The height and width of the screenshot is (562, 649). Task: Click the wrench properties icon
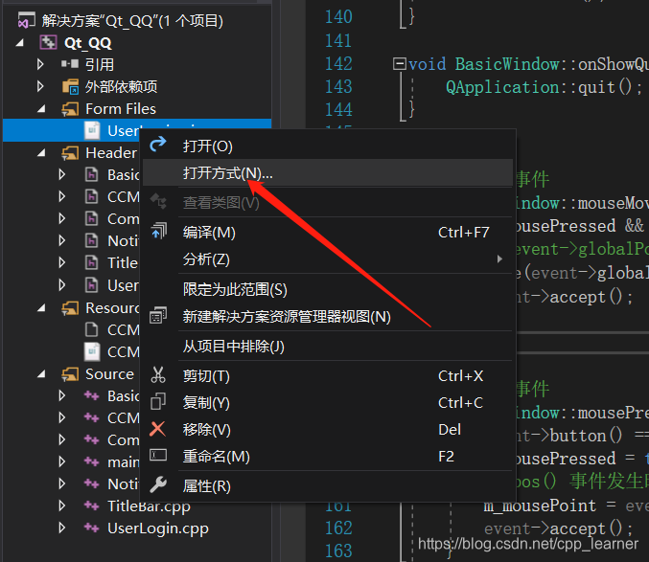(158, 484)
